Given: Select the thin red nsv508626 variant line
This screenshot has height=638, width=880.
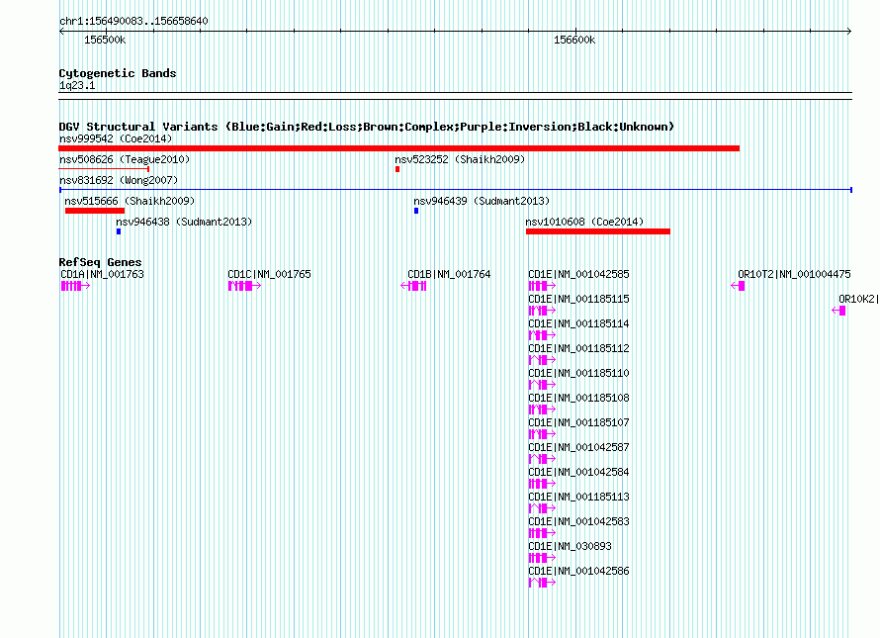Looking at the screenshot, I should click(104, 168).
